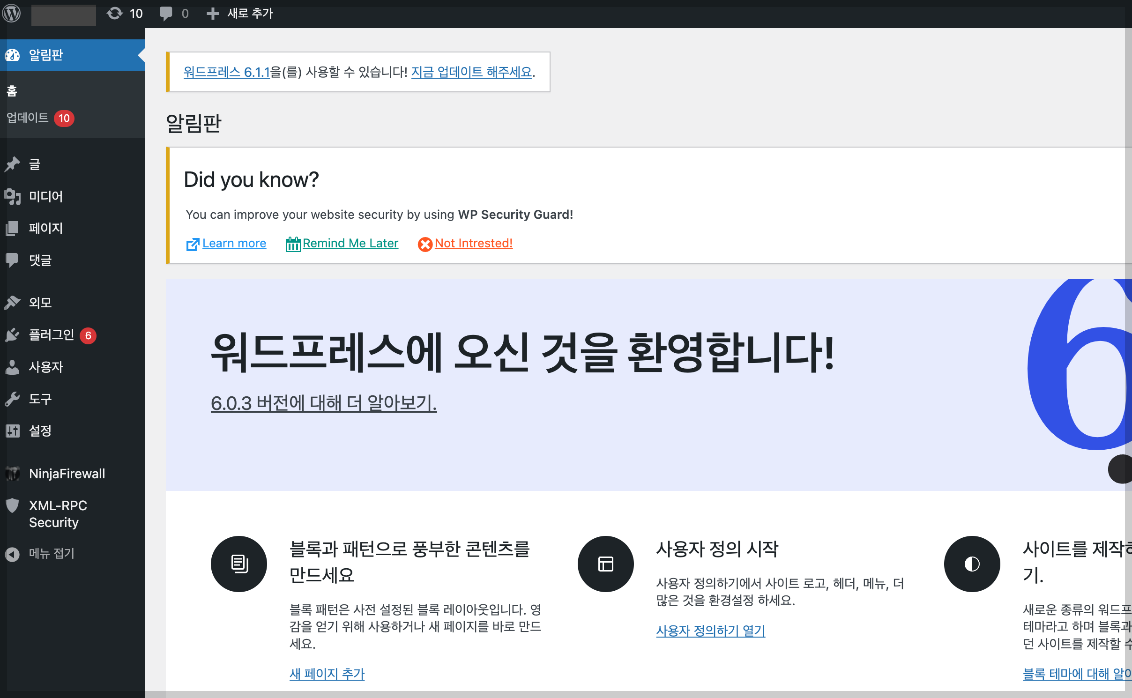Click the comments bubble icon in the admin bar

166,13
